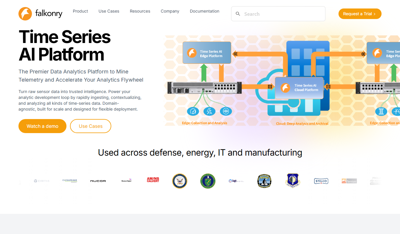This screenshot has height=234, width=400.
Task: Select the NSWC emblem
Action: click(x=264, y=181)
